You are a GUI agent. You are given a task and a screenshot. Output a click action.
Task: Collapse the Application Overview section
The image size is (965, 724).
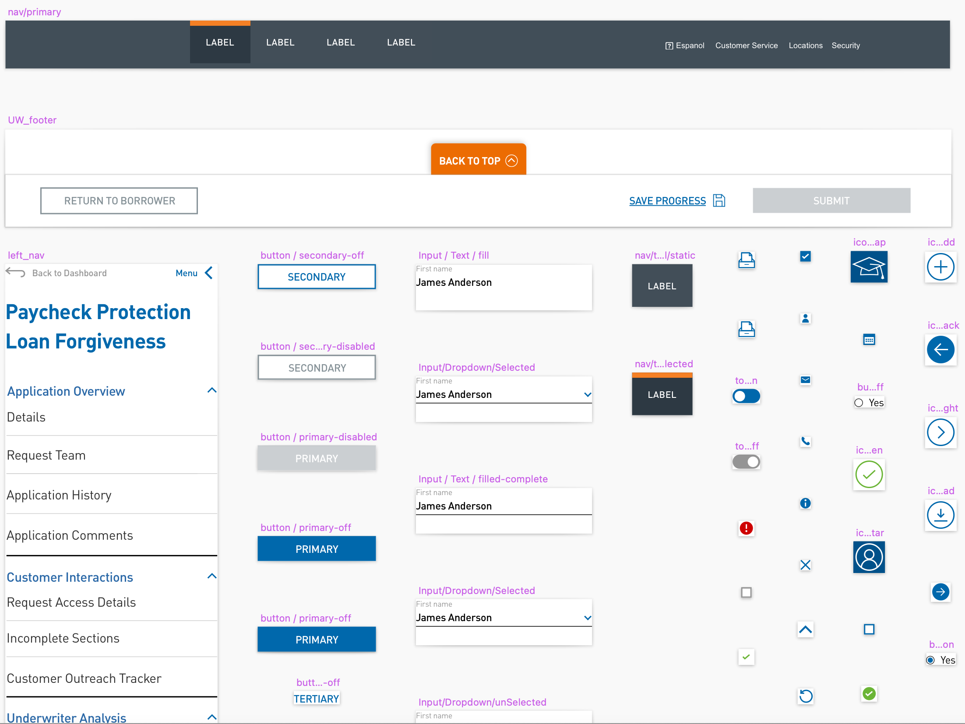[212, 390]
